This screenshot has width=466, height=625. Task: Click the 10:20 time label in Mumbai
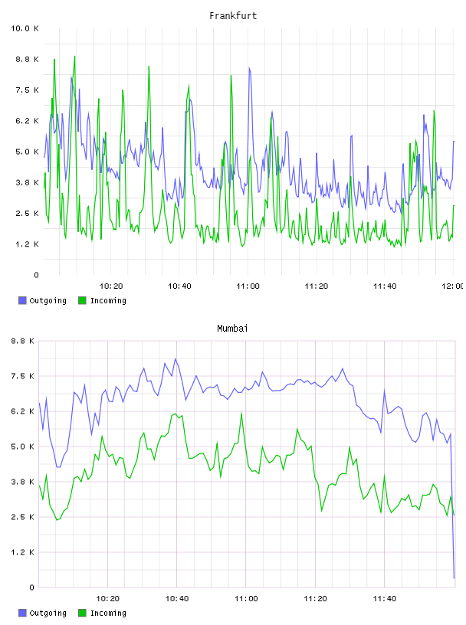[x=108, y=599]
